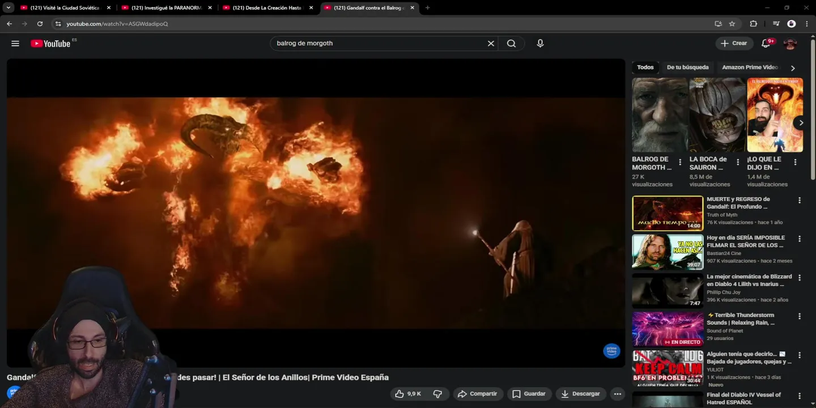The image size is (816, 408).
Task: Go back in browser history
Action: point(9,24)
